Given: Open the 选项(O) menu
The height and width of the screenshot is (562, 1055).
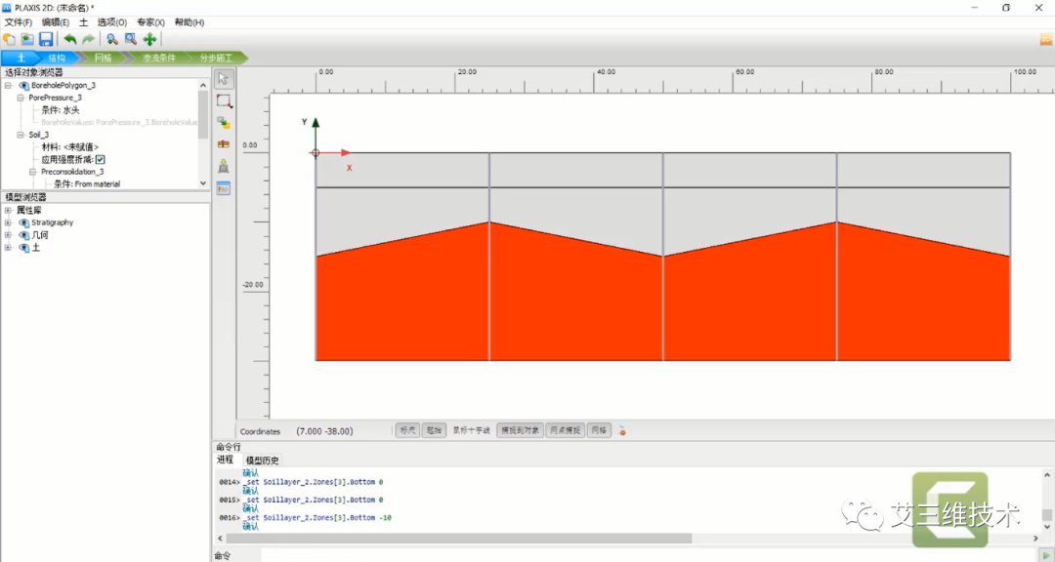Looking at the screenshot, I should point(112,21).
